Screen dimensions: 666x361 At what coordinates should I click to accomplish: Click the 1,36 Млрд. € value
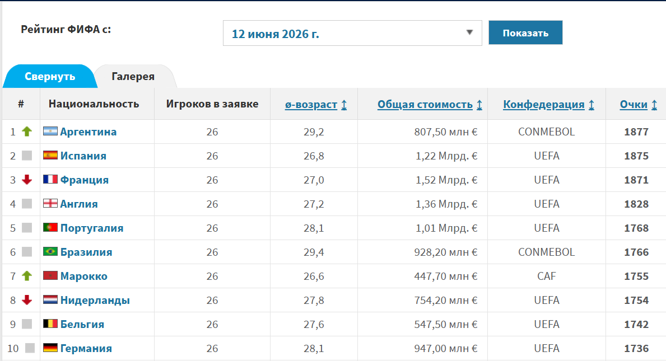click(446, 204)
